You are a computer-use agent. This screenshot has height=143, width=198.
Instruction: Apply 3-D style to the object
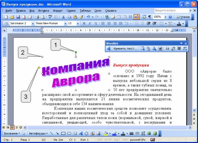point(155,133)
